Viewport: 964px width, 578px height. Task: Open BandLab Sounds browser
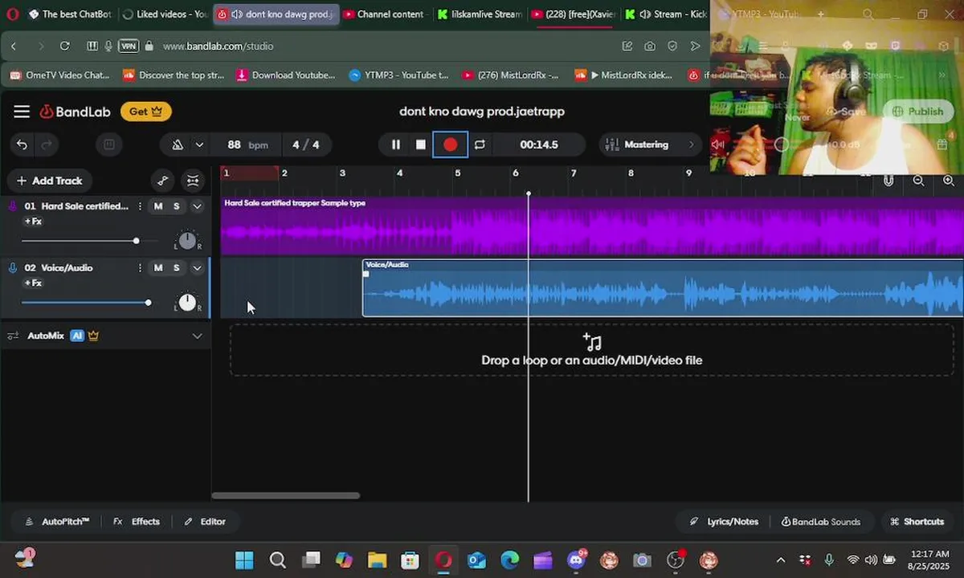coord(821,522)
